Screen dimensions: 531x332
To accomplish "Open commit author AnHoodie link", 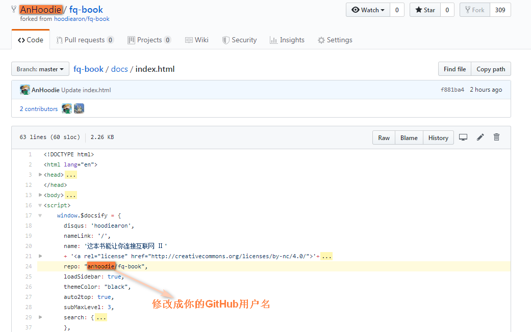I will coord(45,90).
